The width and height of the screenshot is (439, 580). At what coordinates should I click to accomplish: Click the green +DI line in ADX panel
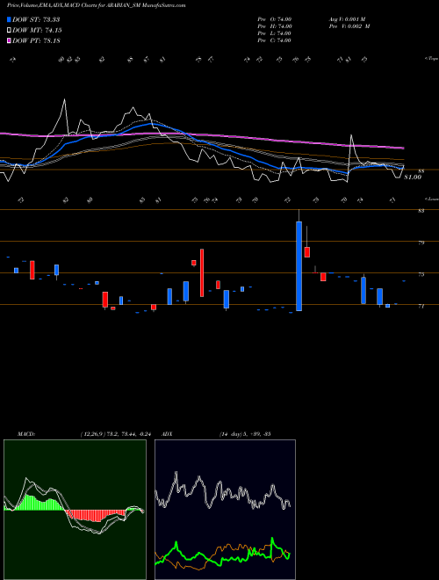(222, 554)
